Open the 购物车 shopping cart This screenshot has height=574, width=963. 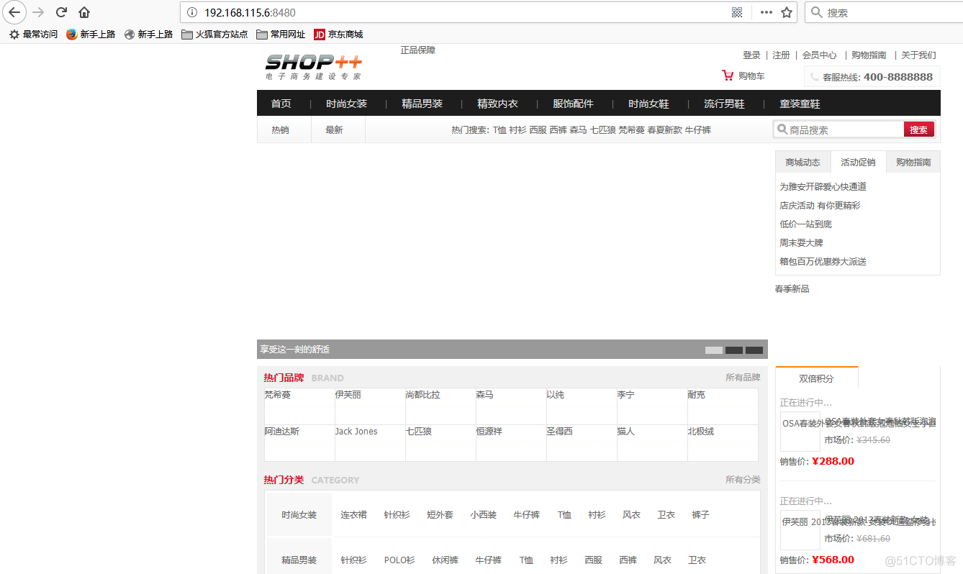point(743,76)
